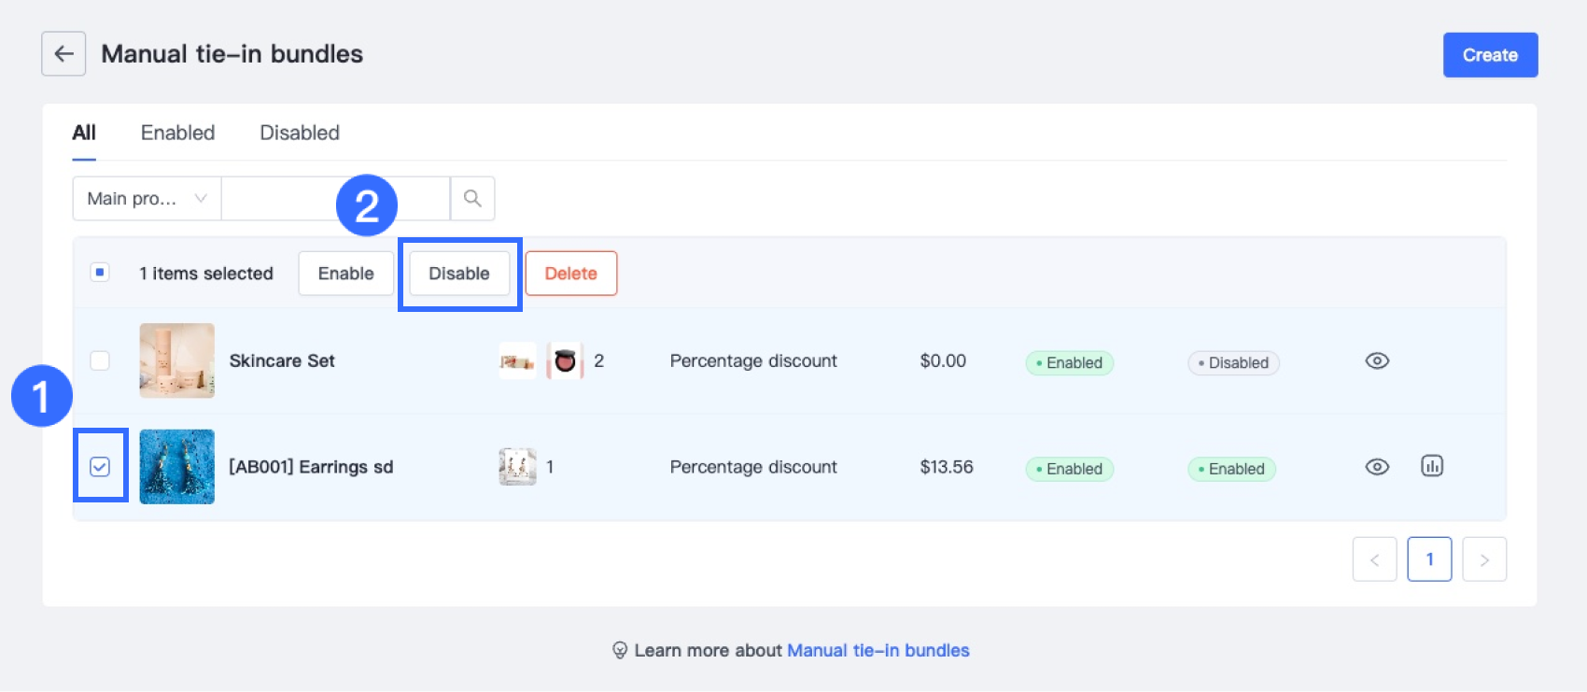This screenshot has height=692, width=1587.
Task: Click the Create button
Action: pyautogui.click(x=1490, y=55)
